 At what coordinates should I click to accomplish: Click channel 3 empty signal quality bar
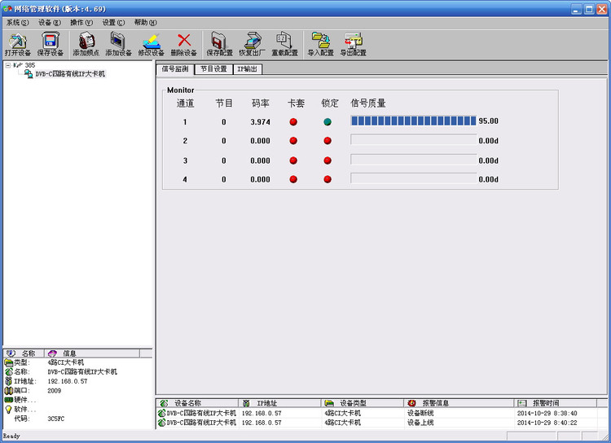tap(413, 160)
